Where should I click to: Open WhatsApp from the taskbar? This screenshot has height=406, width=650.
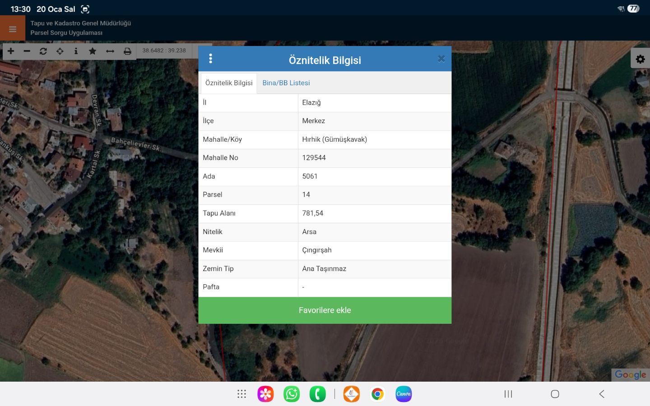292,394
